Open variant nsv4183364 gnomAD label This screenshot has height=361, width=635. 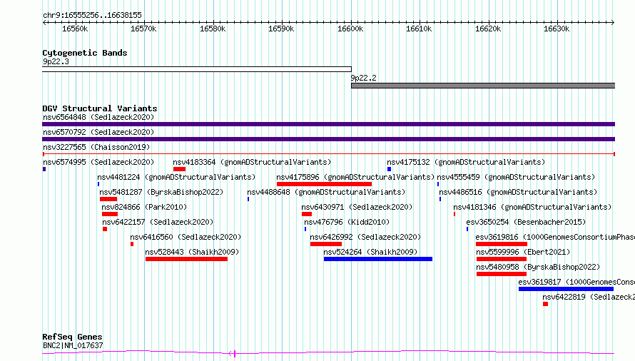point(252,162)
